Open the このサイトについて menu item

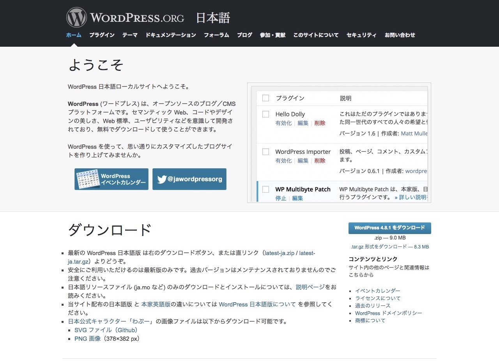316,35
